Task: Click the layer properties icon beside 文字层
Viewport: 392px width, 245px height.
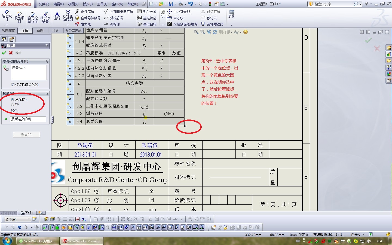Action: pyautogui.click(x=34, y=219)
